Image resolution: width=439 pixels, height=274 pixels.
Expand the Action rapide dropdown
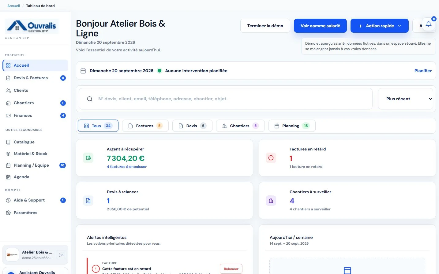pos(380,26)
